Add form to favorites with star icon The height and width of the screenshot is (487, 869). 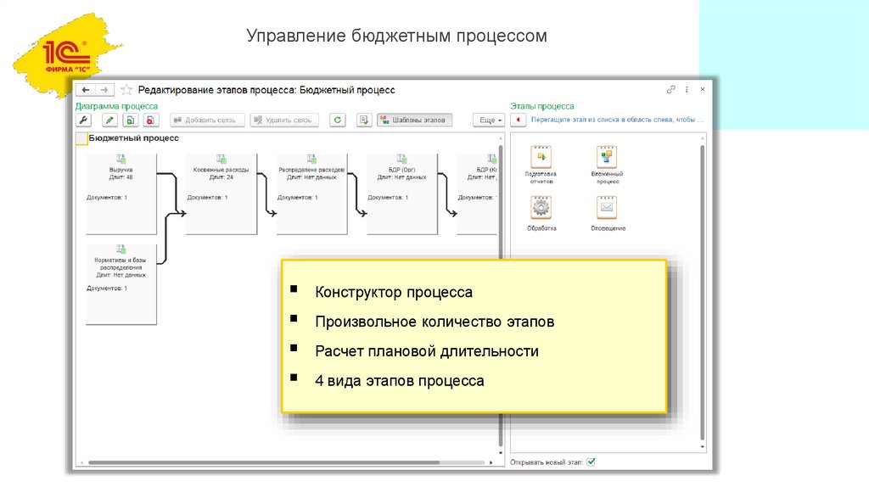point(126,90)
